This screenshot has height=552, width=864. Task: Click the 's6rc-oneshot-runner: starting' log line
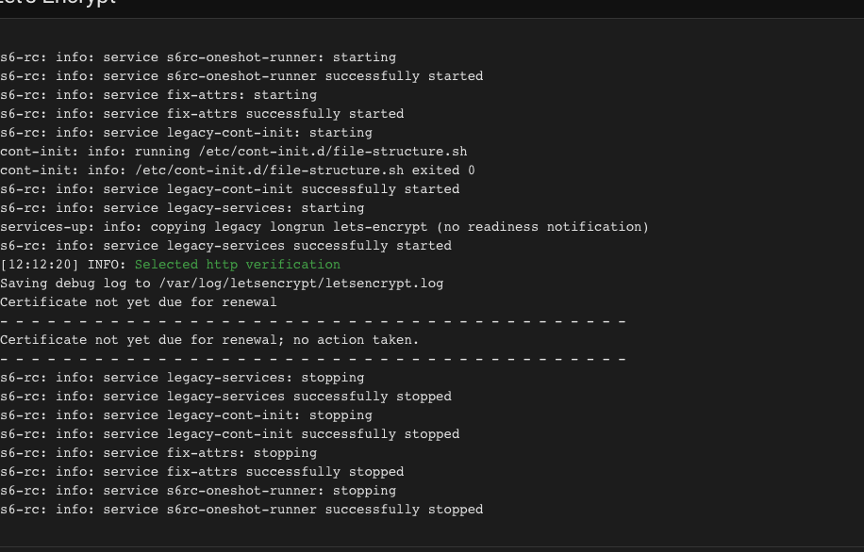pyautogui.click(x=198, y=57)
